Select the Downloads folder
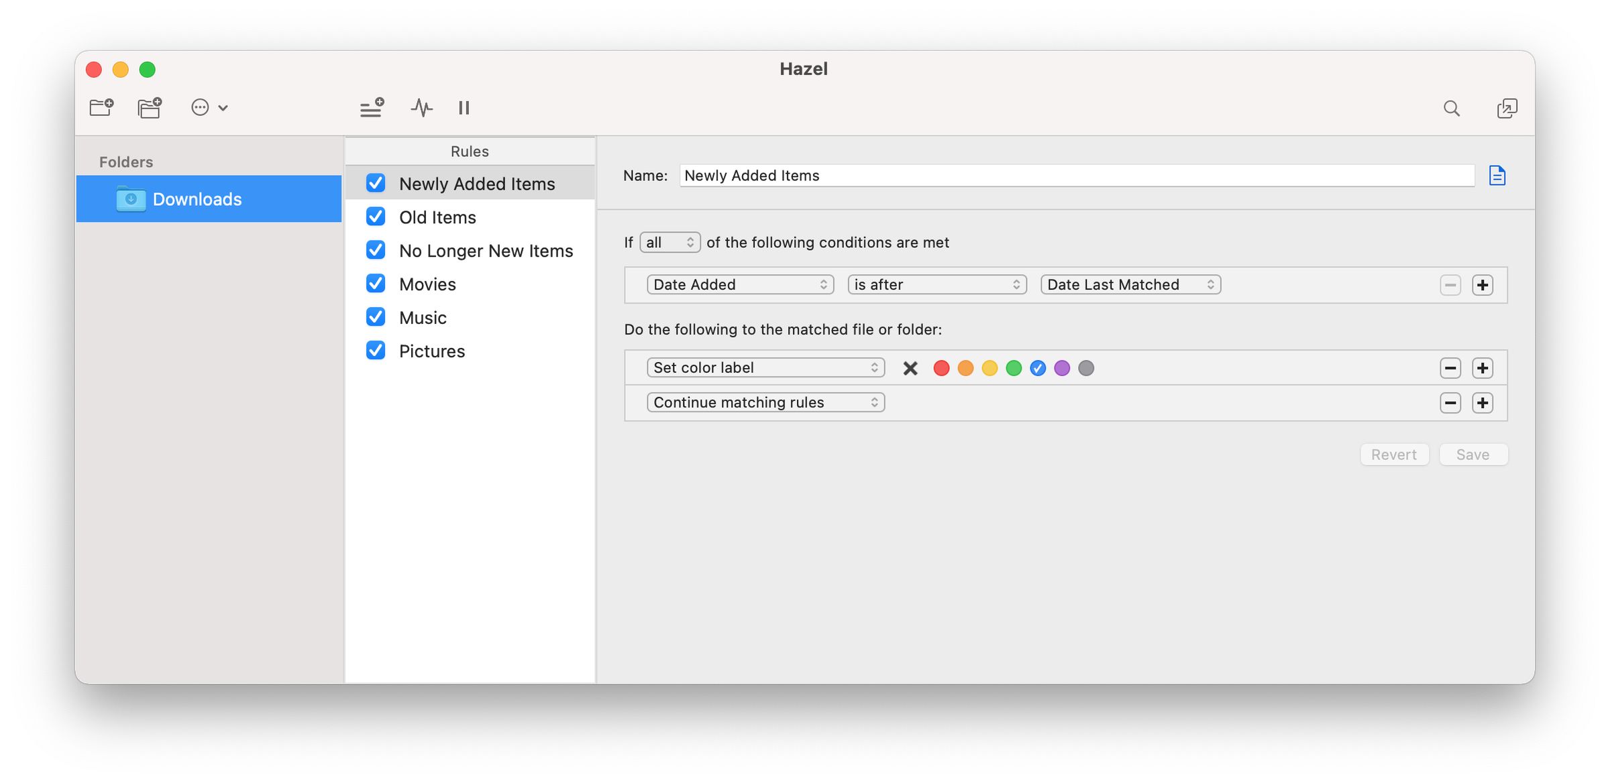This screenshot has width=1610, height=783. tap(209, 198)
